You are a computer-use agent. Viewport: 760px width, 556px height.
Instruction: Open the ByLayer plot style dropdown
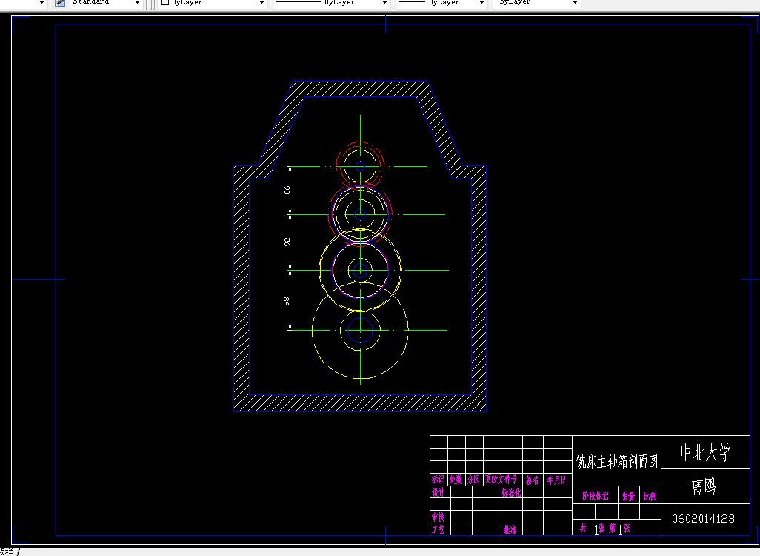pos(575,2)
